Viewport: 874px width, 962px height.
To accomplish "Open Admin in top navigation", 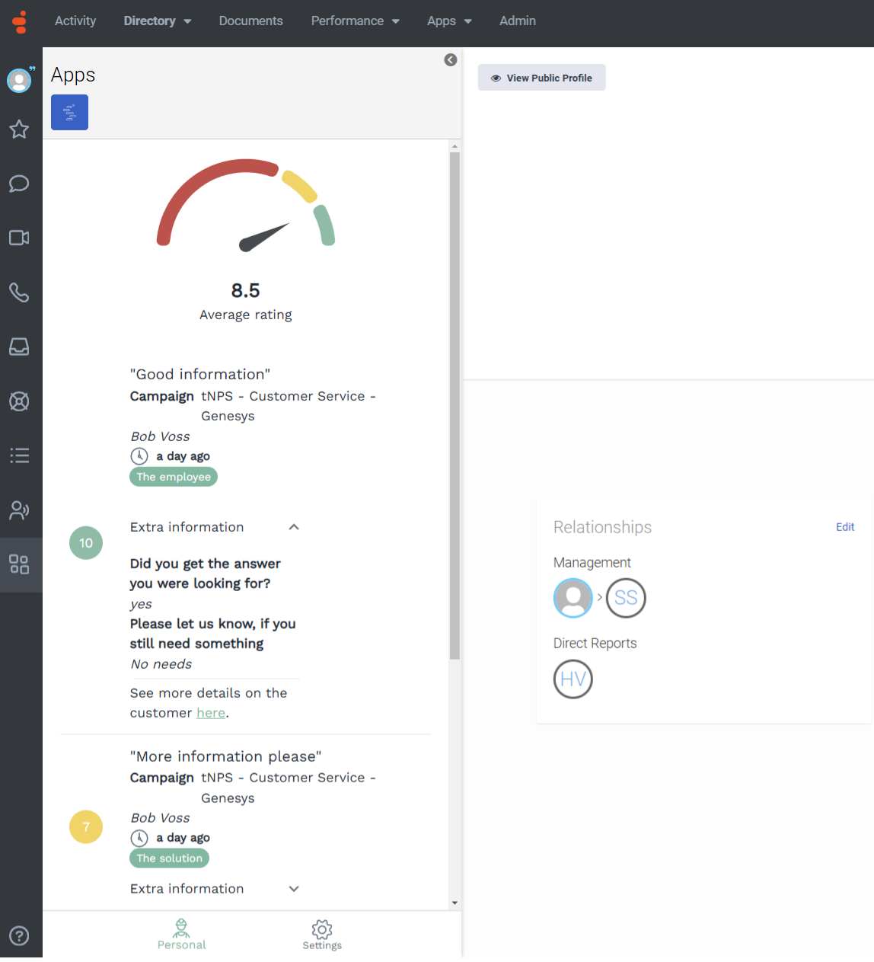I will tap(518, 21).
